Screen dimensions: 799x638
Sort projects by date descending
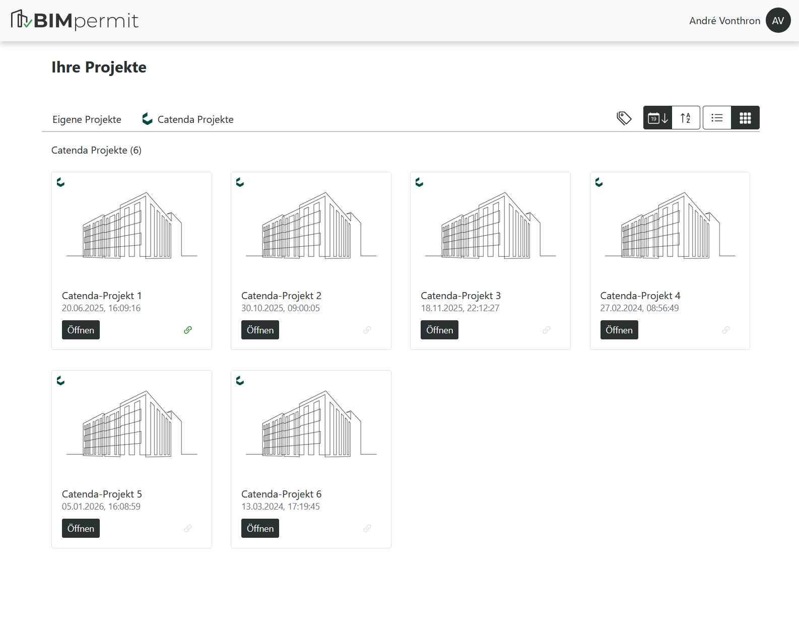(x=657, y=118)
